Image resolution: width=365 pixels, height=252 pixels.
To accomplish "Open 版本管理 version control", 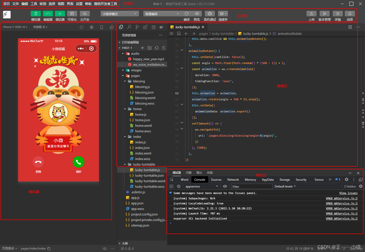I will coord(325,14).
